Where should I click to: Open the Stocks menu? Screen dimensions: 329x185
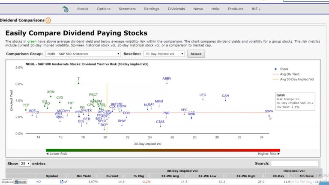(x=83, y=9)
